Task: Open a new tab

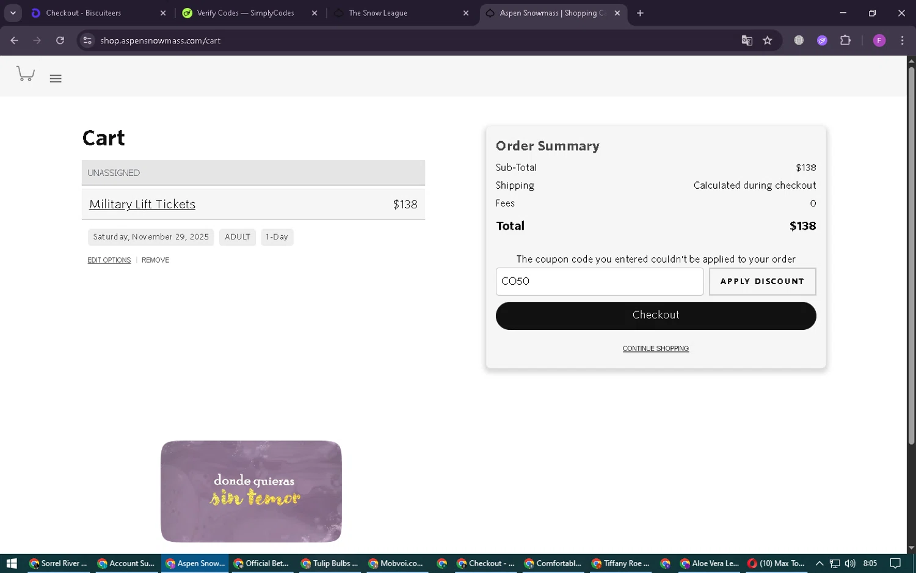Action: [640, 13]
